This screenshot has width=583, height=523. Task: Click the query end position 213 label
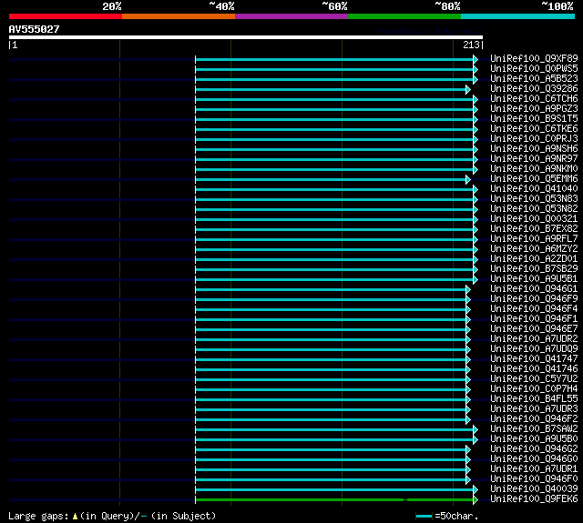pyautogui.click(x=471, y=45)
